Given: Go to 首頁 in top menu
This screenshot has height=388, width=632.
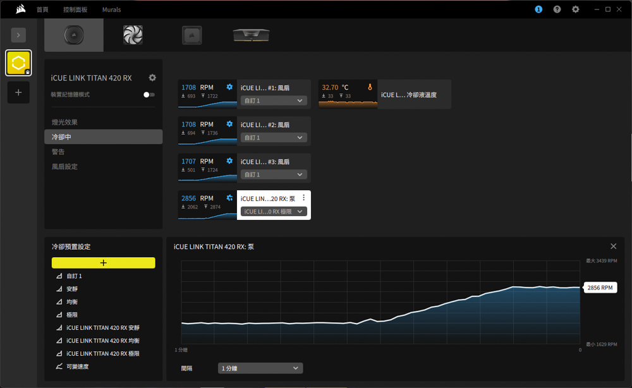Looking at the screenshot, I should 42,9.
